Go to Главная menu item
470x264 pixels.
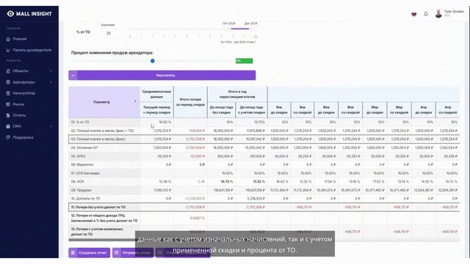[20, 39]
